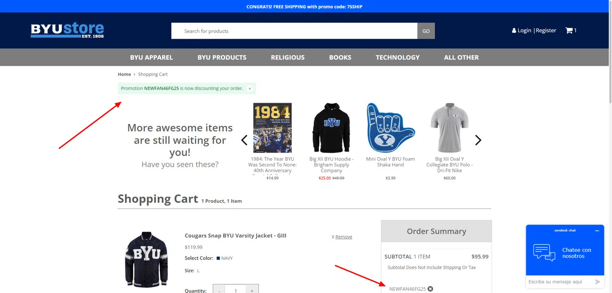
Task: View the varsity jacket product image
Action: 146,260
